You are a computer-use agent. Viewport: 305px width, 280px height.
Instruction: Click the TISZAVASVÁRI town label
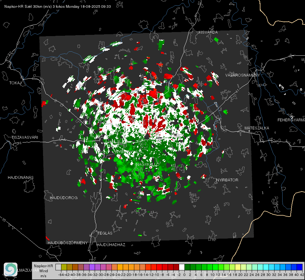25,138
